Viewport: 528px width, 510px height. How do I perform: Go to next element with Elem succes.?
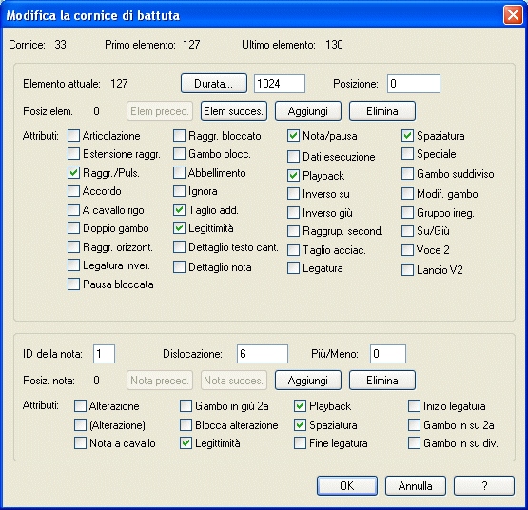pos(234,111)
